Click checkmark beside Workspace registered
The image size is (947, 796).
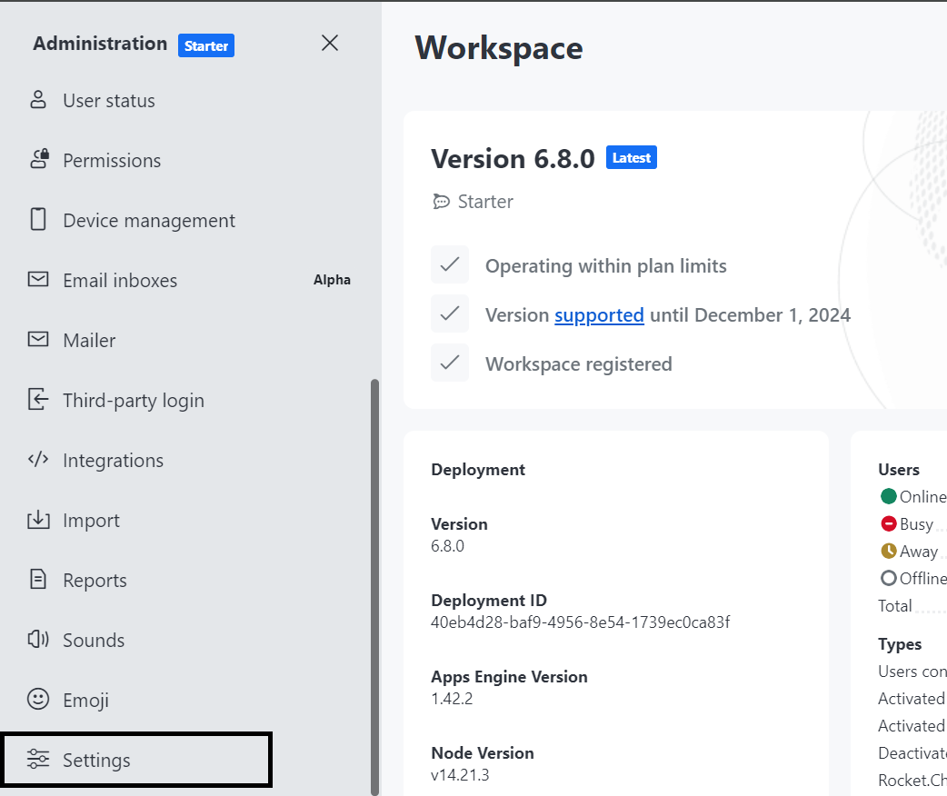pos(450,363)
